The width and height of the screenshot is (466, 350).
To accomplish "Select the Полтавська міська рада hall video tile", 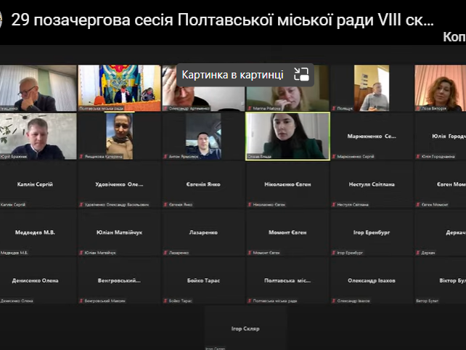I will point(119,88).
